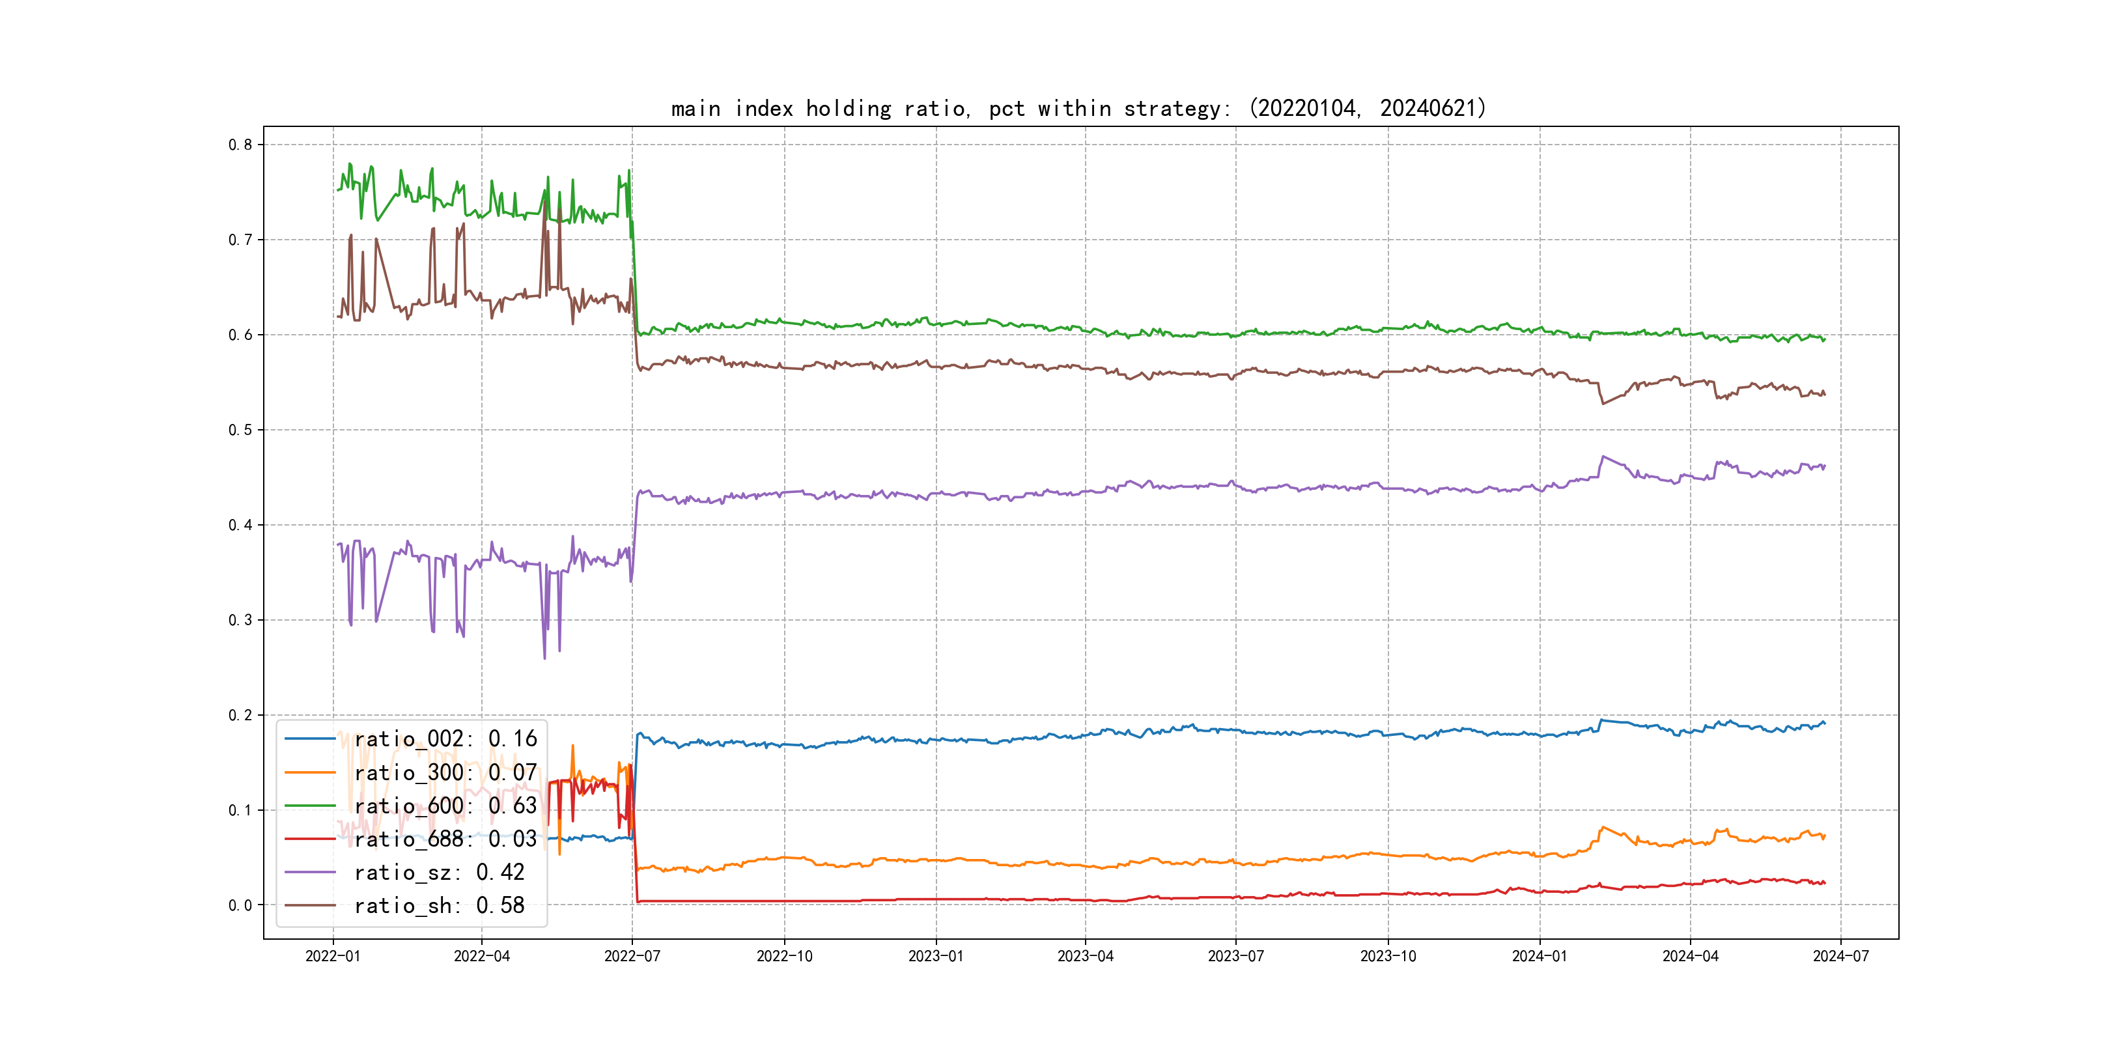This screenshot has width=2110, height=1055.
Task: Click the legend label 'ratio_sh: 0.58'
Action: (x=439, y=905)
